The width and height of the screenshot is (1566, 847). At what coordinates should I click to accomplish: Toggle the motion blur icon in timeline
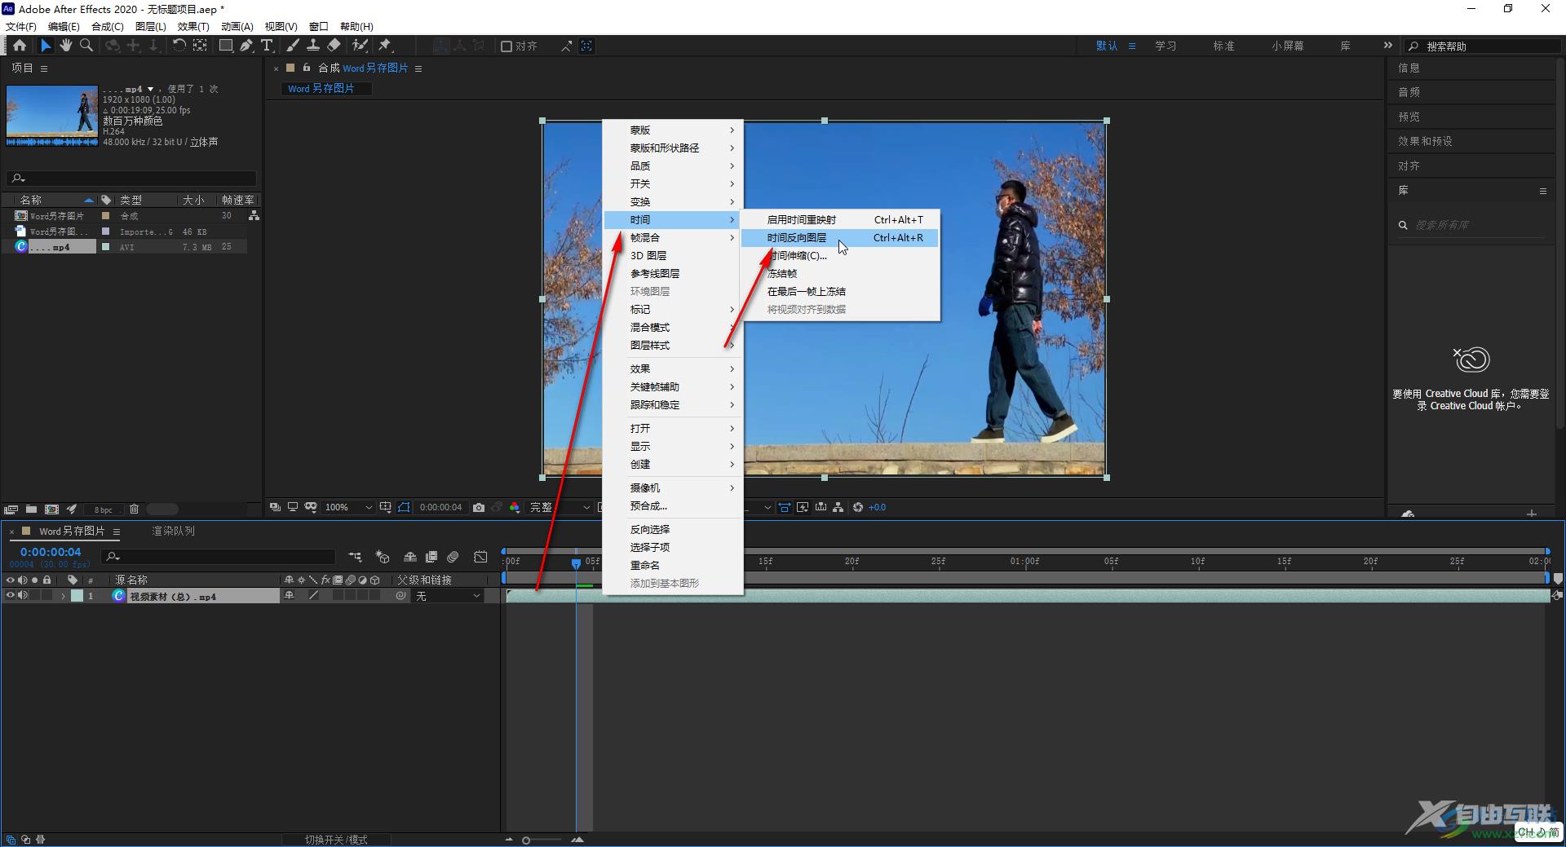pyautogui.click(x=453, y=557)
